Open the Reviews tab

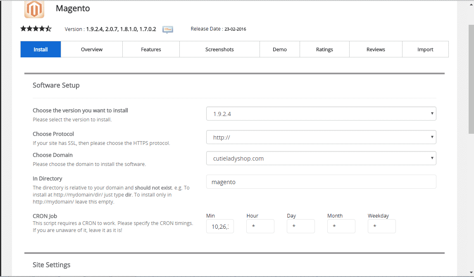376,49
